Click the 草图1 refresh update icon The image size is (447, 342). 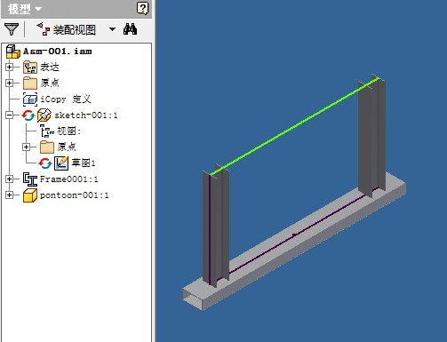(x=45, y=163)
